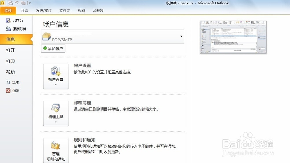Click the Send/Receive All quick access icon
Screen dimensions: 290x163
(10, 3)
